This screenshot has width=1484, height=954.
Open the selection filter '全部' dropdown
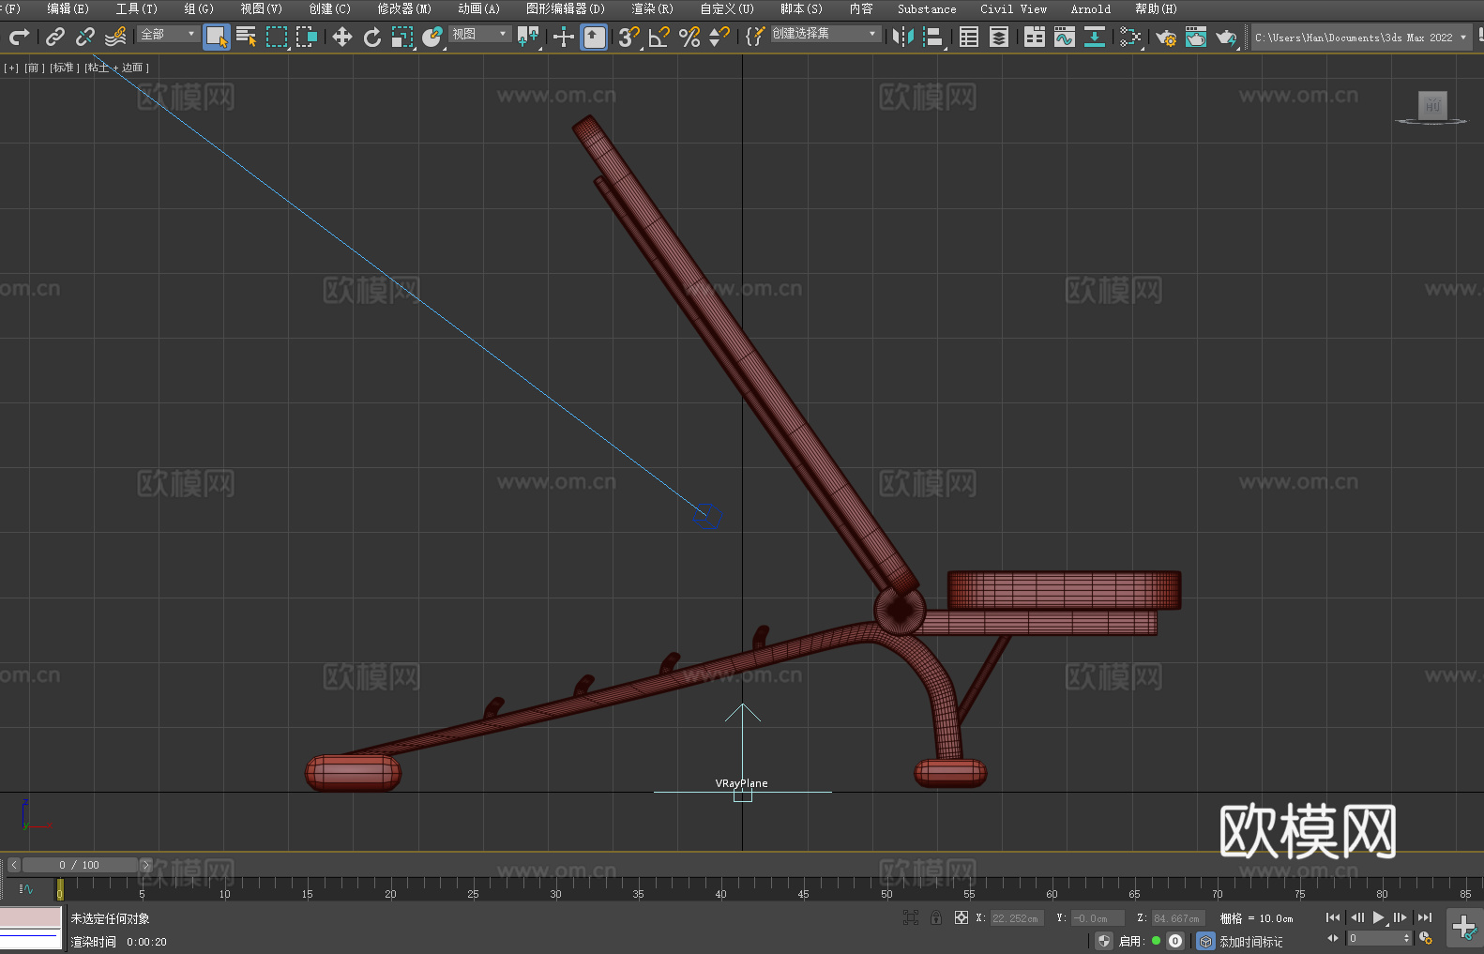tap(168, 34)
